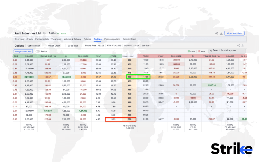Click the volume change value 1,357.14
Screen dimensions: 259x162
211,85
